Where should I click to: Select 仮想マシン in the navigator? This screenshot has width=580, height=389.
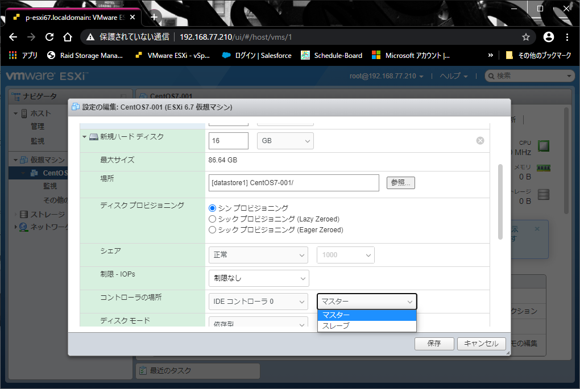[x=47, y=160]
